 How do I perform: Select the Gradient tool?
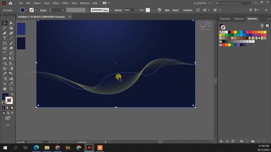point(11,68)
